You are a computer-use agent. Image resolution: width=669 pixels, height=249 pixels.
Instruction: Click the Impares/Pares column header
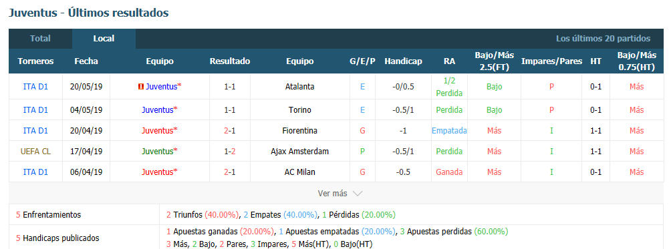(551, 61)
